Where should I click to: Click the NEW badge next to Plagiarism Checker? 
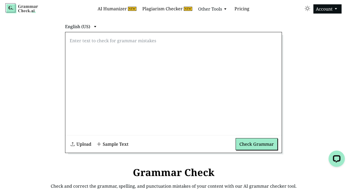click(188, 8)
